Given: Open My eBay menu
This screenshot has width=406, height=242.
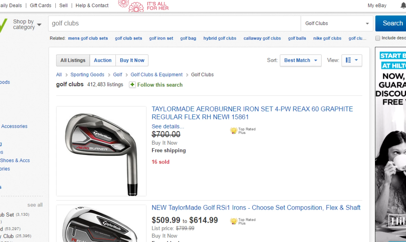Looking at the screenshot, I should coord(377,5).
